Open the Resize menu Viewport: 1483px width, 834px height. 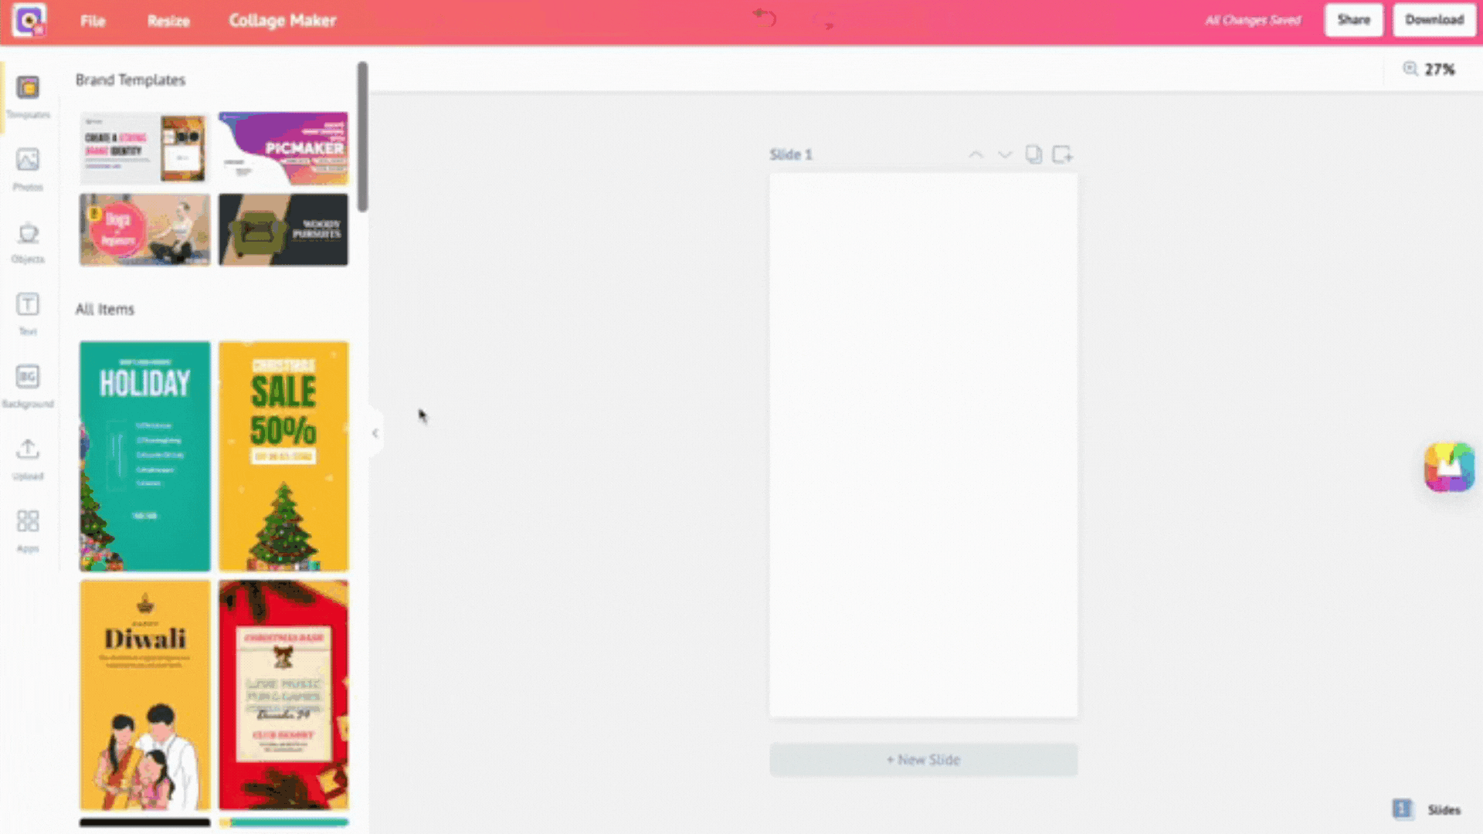tap(168, 21)
